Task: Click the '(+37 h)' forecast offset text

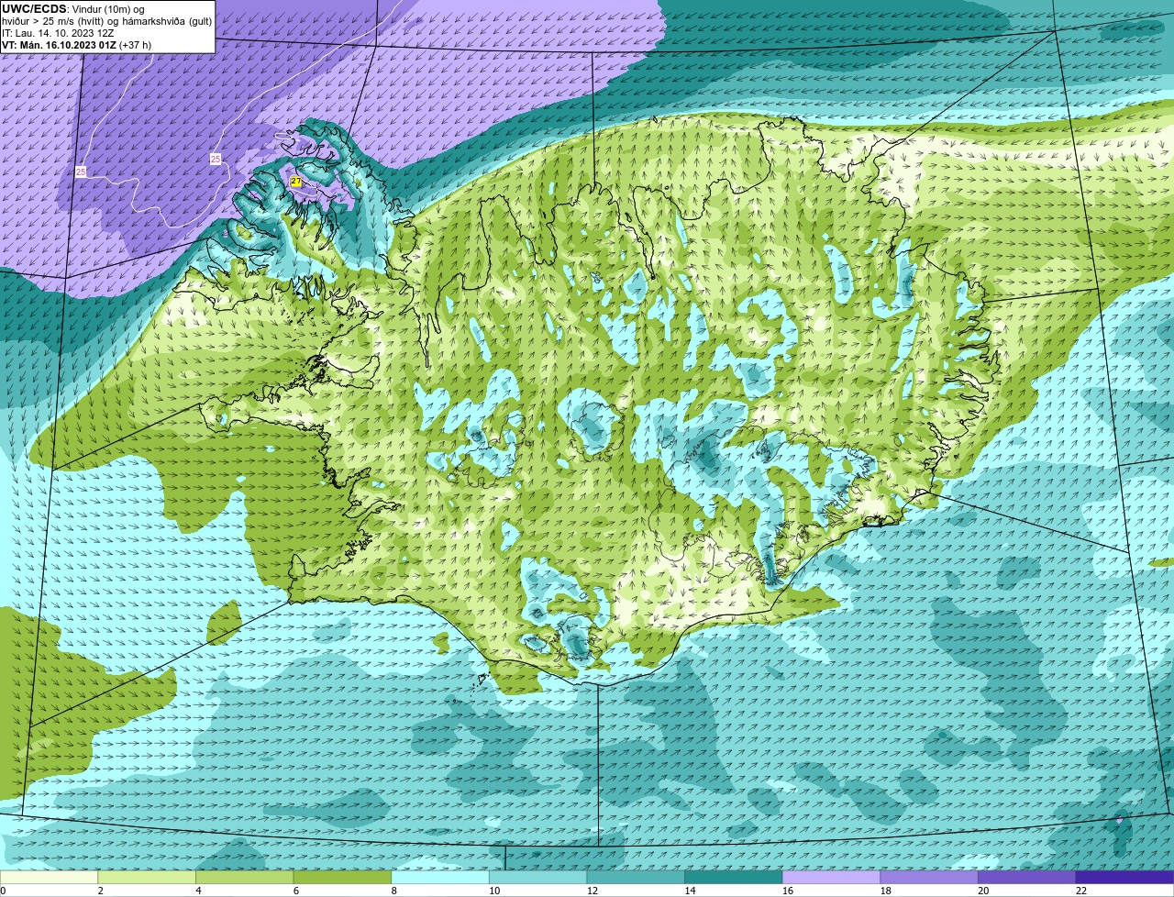Action: point(136,45)
